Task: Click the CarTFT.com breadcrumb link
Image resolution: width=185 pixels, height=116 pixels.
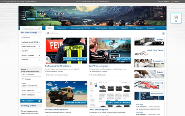Action: 54,33
